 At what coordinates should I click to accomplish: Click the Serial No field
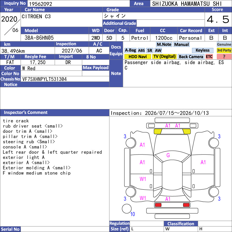65,229
